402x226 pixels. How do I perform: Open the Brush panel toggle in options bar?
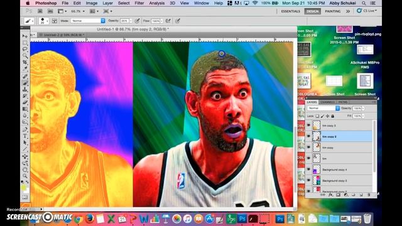point(55,21)
